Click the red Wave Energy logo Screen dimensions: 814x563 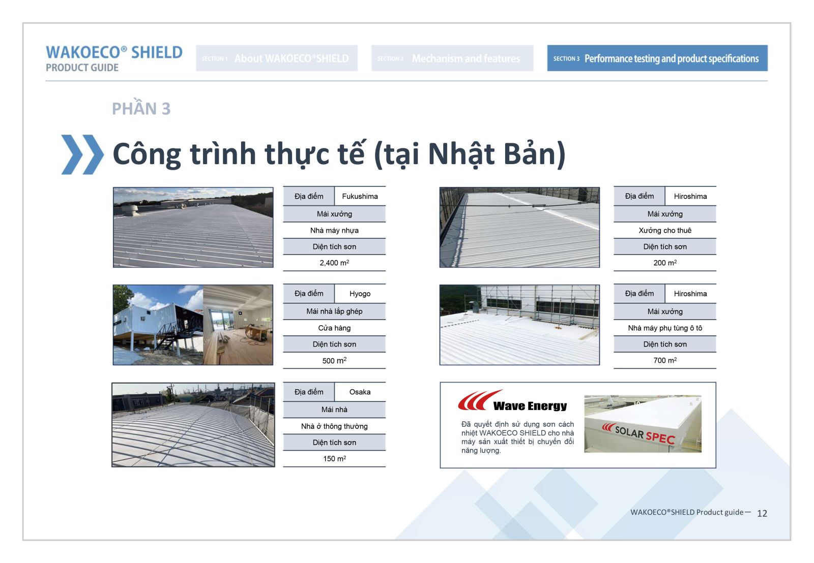click(512, 401)
